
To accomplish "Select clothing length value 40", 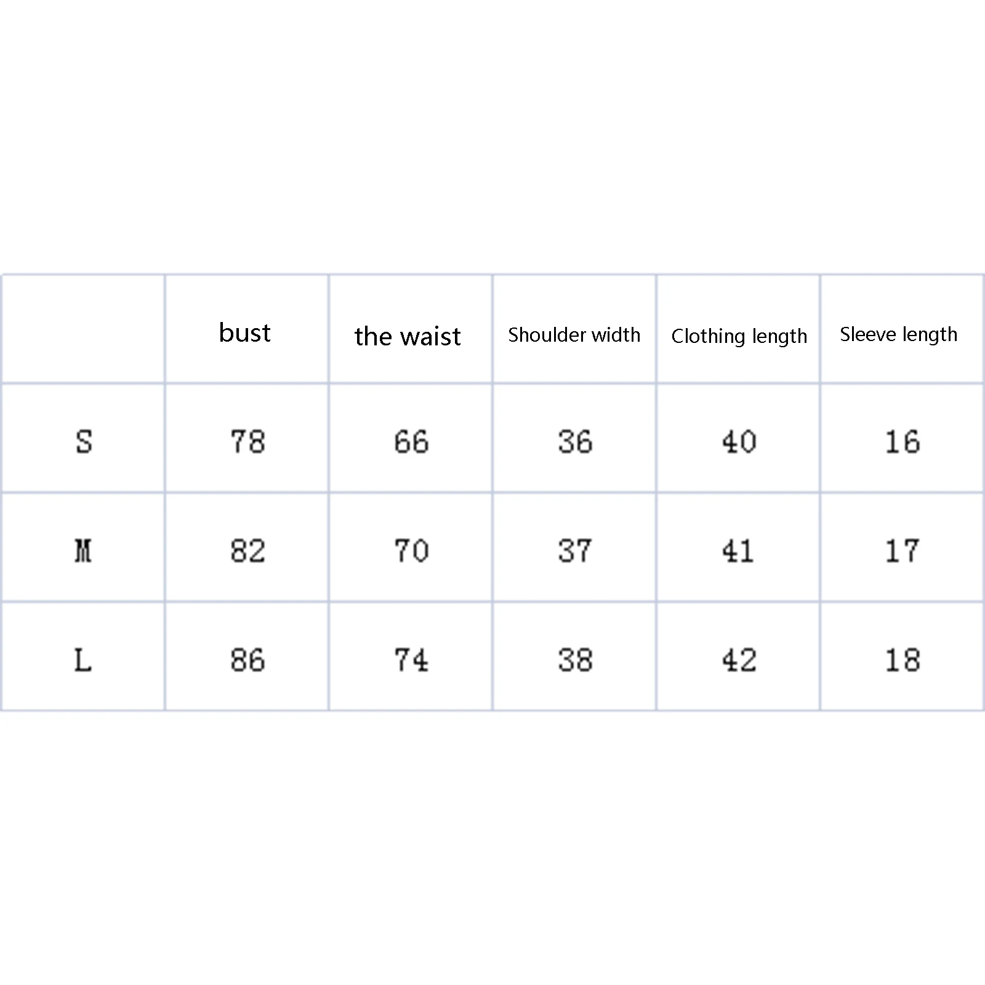I will tap(739, 441).
